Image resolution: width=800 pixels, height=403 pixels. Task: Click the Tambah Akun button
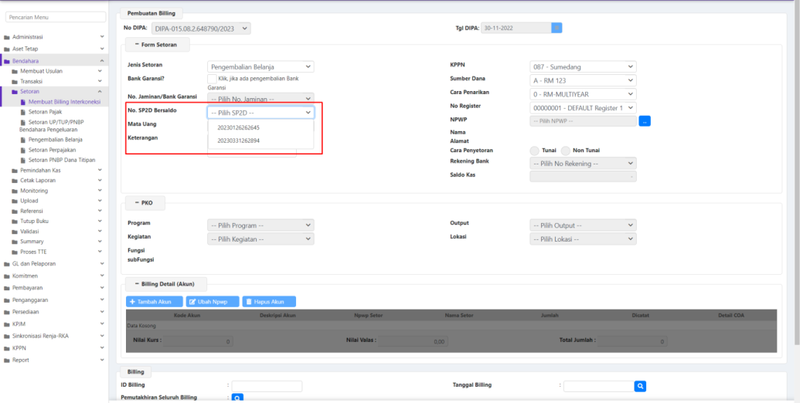(155, 302)
